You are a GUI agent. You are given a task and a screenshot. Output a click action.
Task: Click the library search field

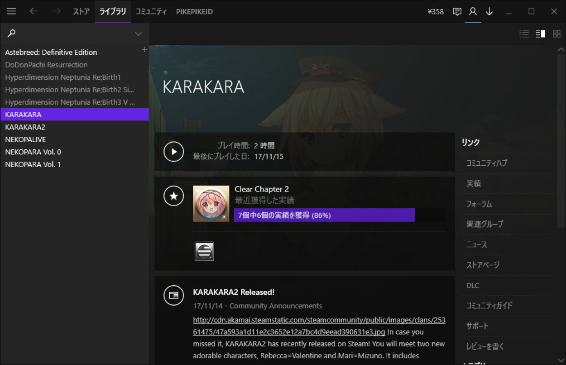coord(75,34)
